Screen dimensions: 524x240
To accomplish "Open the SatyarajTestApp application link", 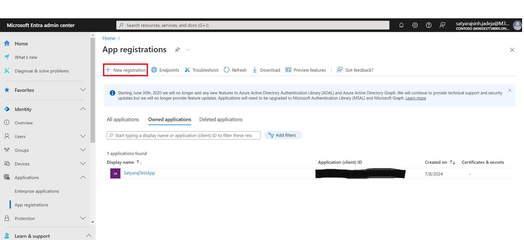I will click(x=139, y=173).
